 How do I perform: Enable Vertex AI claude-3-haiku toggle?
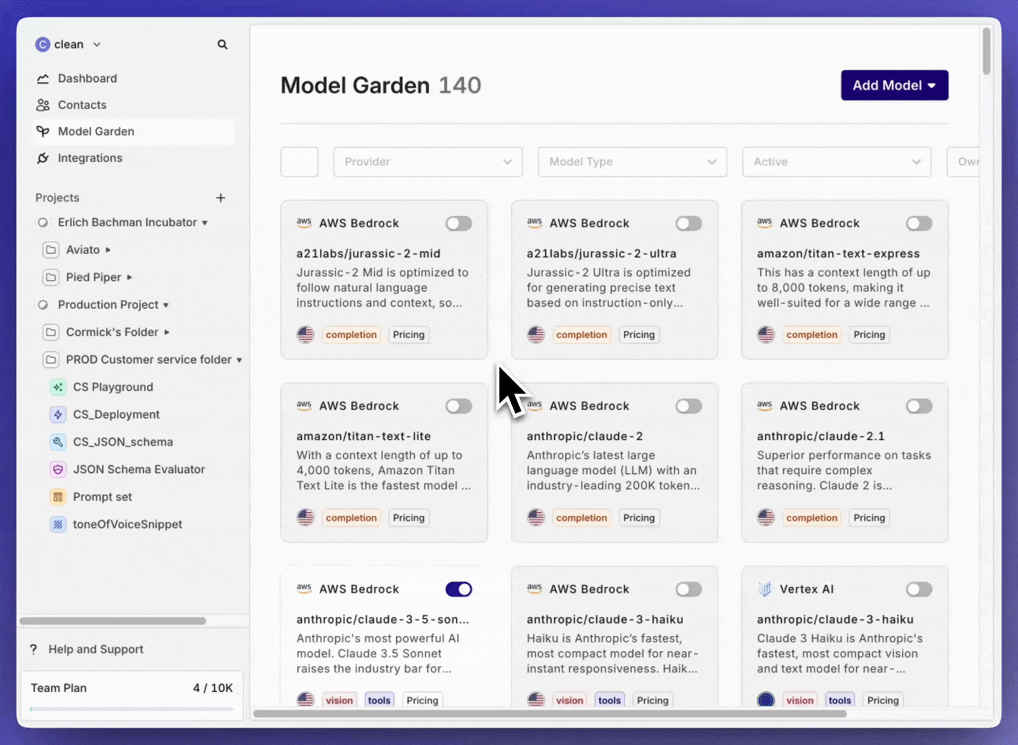pos(919,589)
